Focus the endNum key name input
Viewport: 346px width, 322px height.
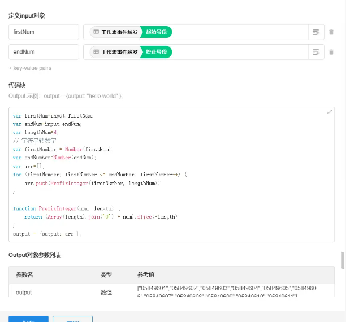point(44,52)
